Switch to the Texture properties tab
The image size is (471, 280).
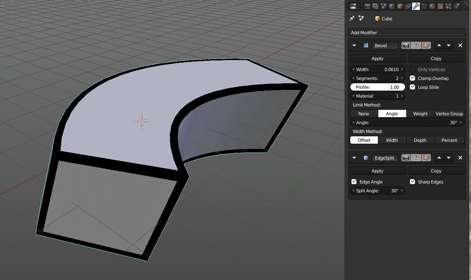[x=440, y=6]
